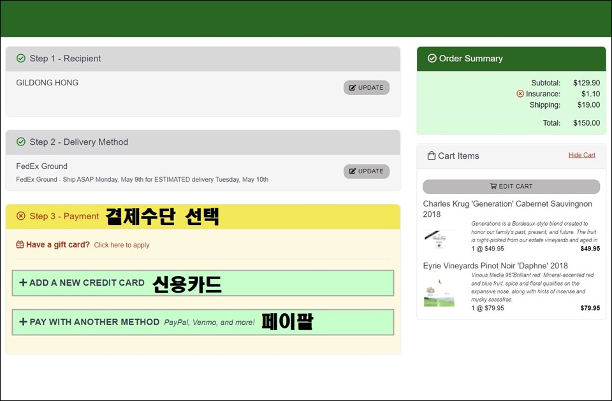Screen dimensions: 612x401
Task: Open the Charles Krug wine thumbnail
Action: [439, 238]
